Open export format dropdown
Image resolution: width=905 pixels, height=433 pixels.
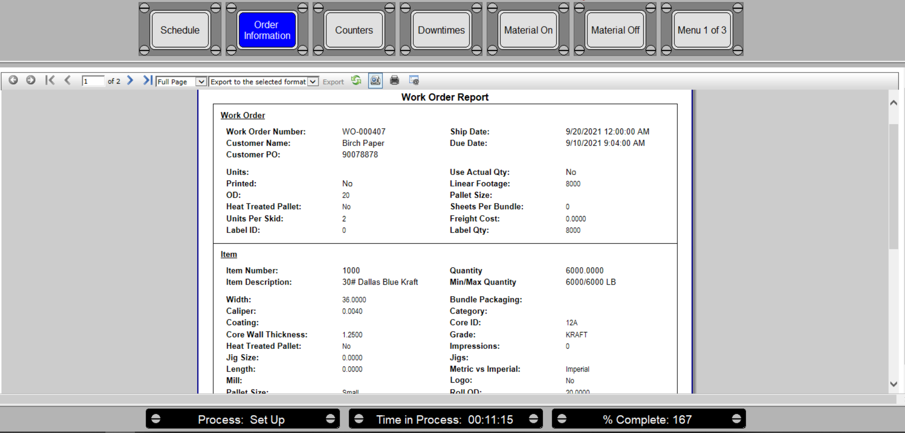pos(263,82)
